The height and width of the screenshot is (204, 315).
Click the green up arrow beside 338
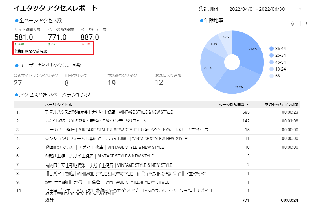[x=15, y=44]
